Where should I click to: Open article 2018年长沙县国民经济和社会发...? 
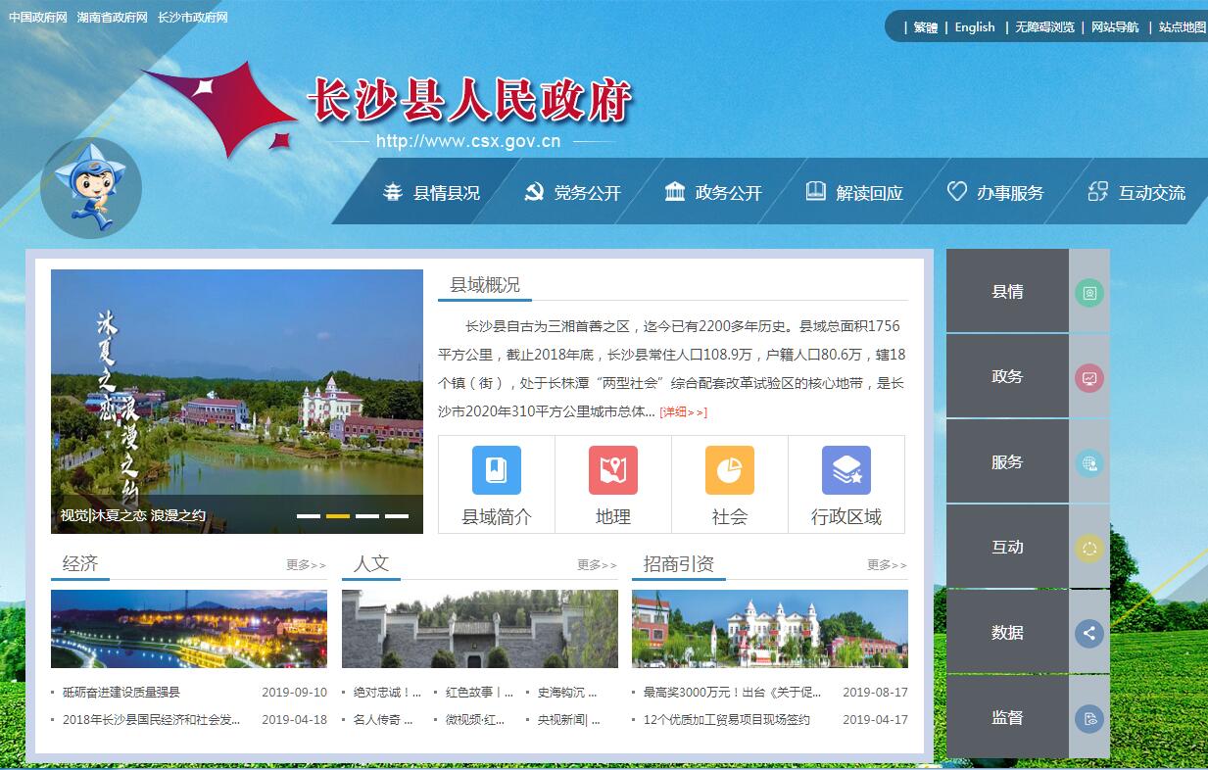point(151,720)
